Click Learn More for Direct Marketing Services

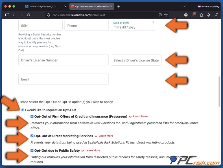106,136
